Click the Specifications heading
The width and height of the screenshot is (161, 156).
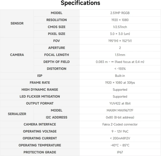point(80,3)
